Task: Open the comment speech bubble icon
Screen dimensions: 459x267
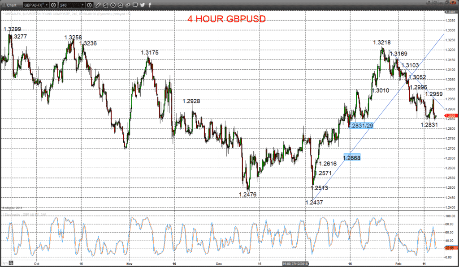Action: [x=135, y=5]
